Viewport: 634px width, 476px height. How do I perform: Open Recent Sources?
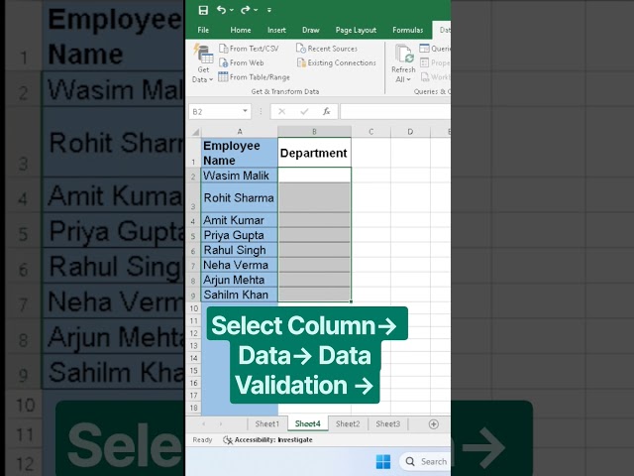327,49
